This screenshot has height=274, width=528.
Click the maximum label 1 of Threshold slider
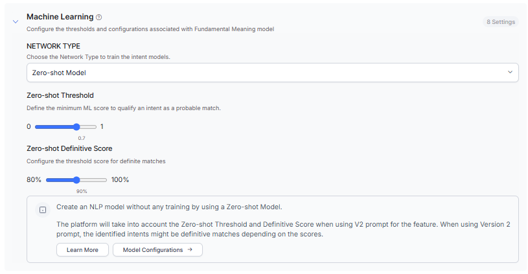click(102, 127)
